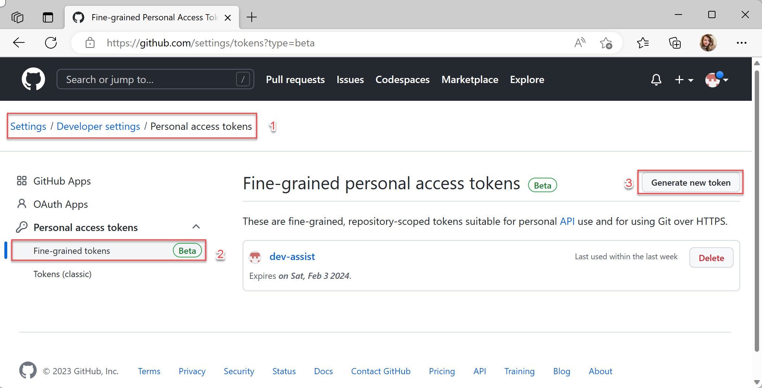Follow the API link in description
This screenshot has width=762, height=388.
567,221
